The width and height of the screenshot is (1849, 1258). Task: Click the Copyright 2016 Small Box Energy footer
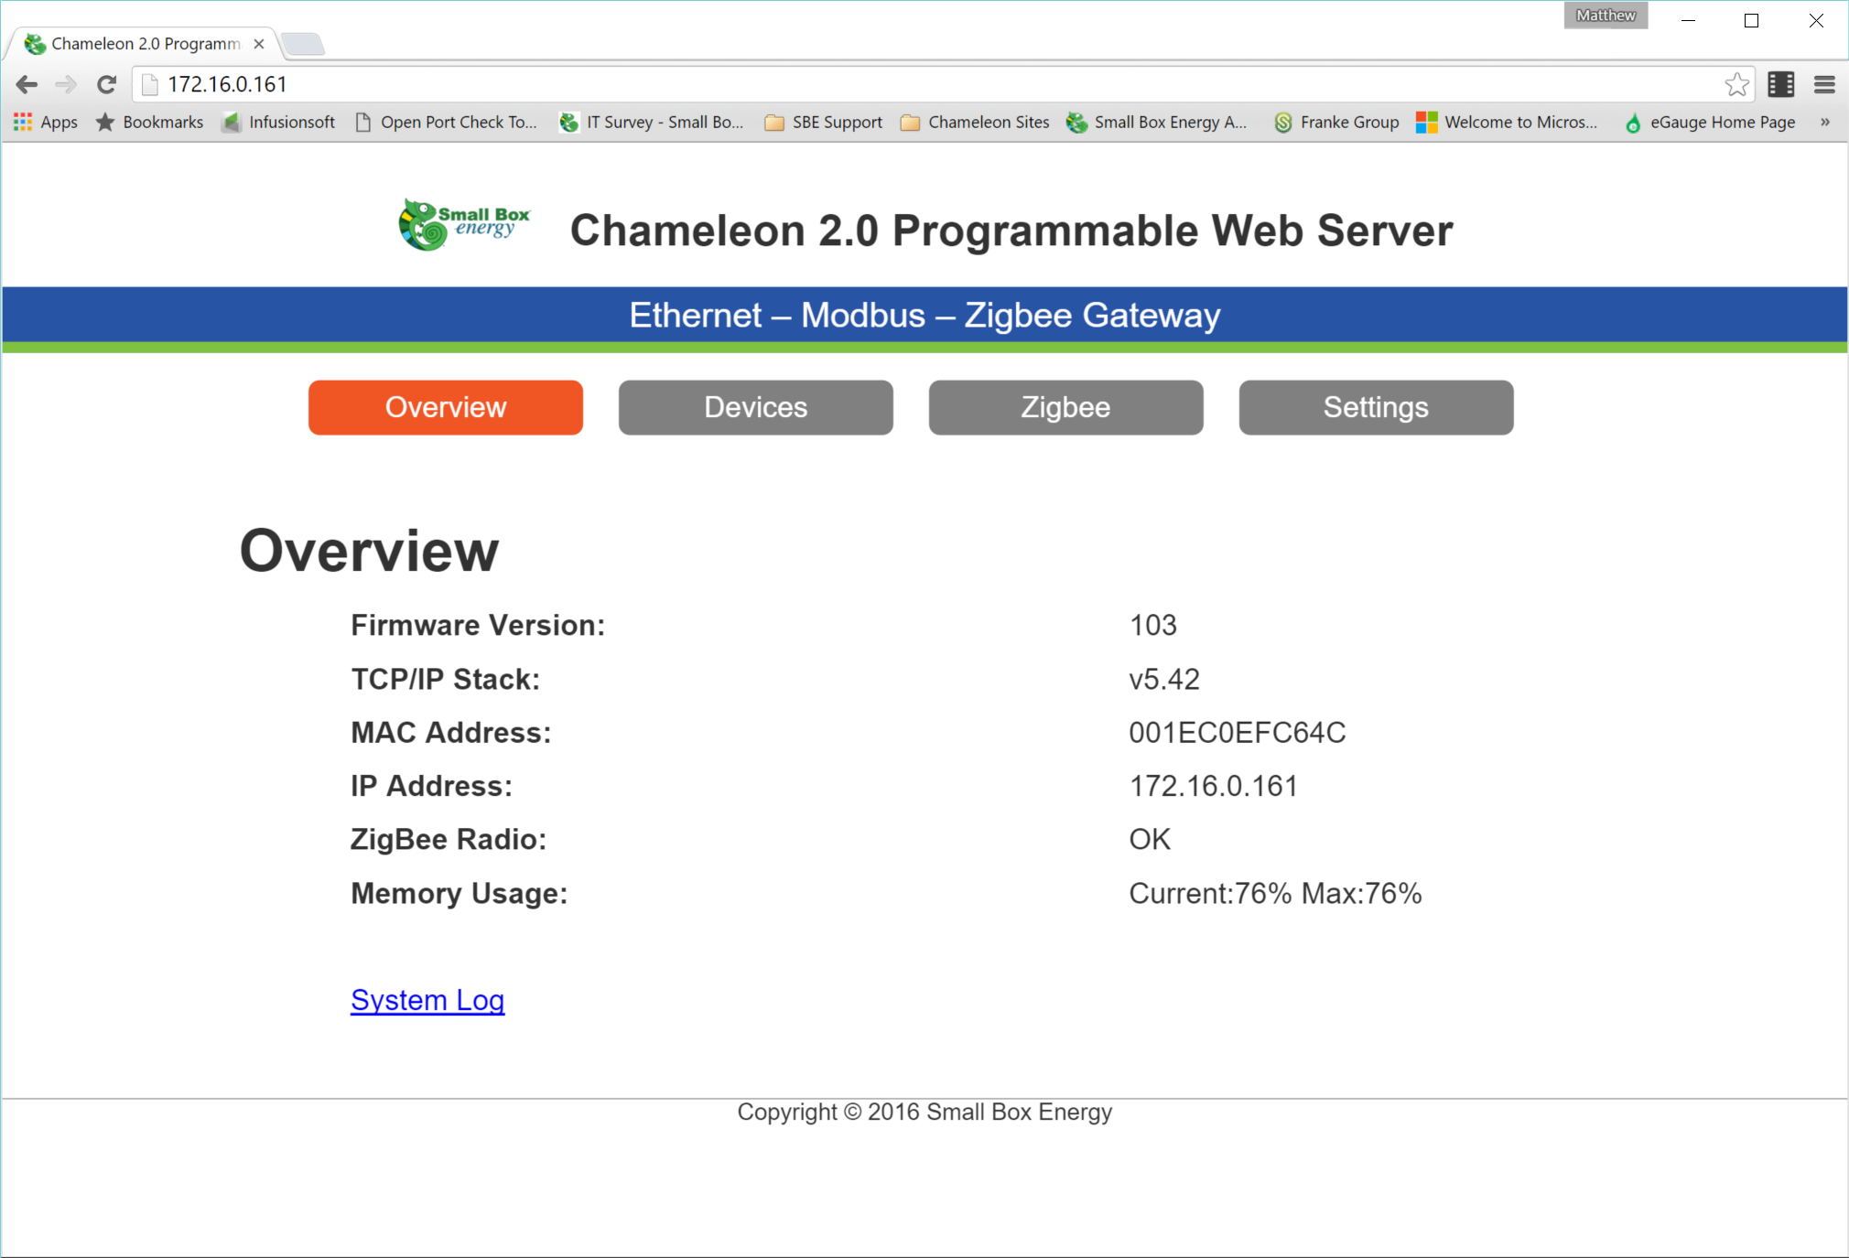(924, 1112)
